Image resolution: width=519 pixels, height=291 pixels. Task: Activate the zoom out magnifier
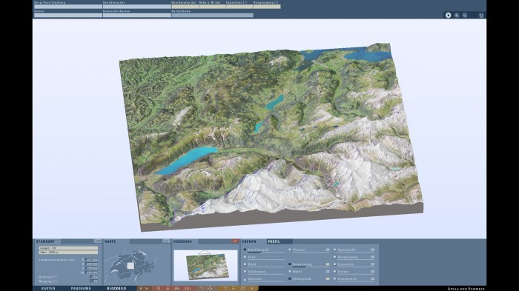(465, 16)
